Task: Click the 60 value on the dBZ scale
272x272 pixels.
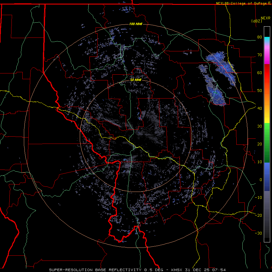Action: (260, 73)
